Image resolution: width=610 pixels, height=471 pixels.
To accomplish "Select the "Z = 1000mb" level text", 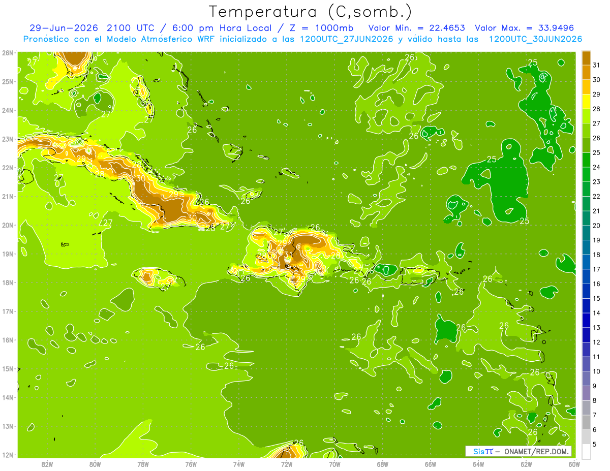I will click(x=322, y=28).
